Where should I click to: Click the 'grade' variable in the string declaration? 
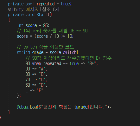(38, 52)
